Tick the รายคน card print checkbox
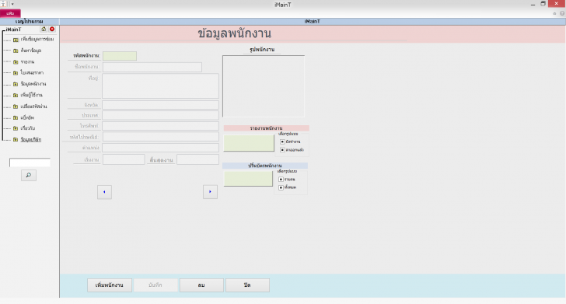The image size is (566, 304). pos(281,180)
